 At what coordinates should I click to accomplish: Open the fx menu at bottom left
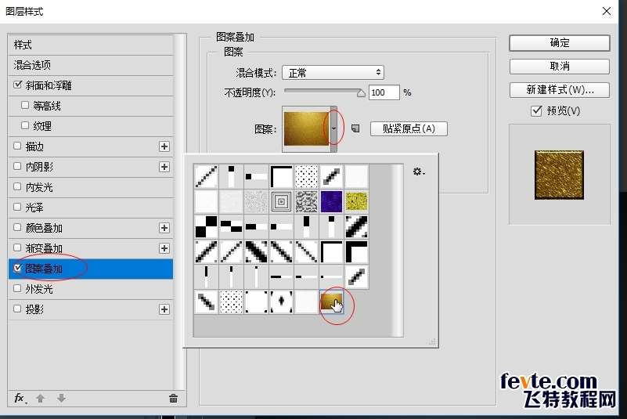20,398
